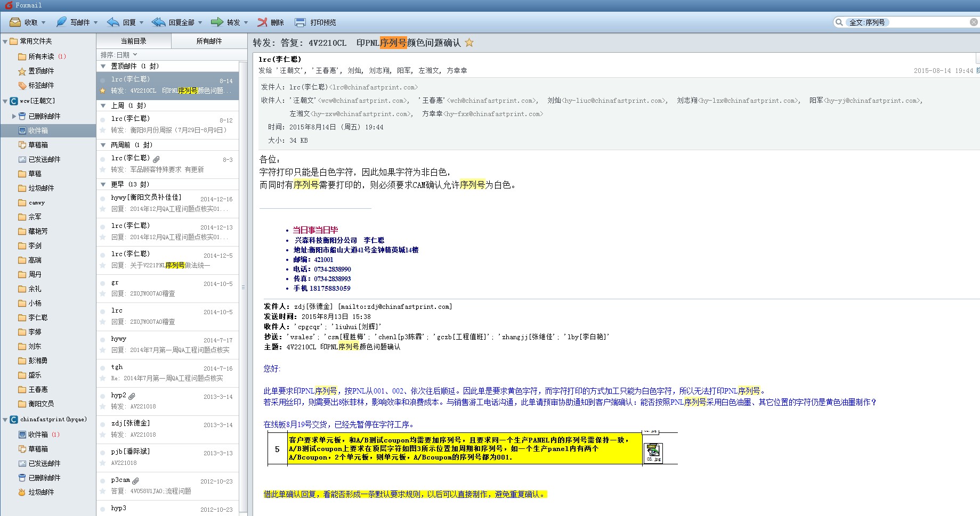Click the 转发 forward icon

pos(217,22)
